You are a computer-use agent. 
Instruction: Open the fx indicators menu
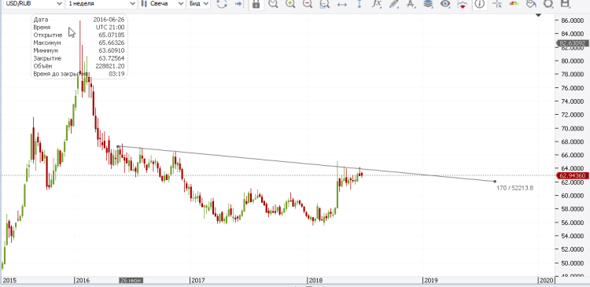click(x=376, y=4)
